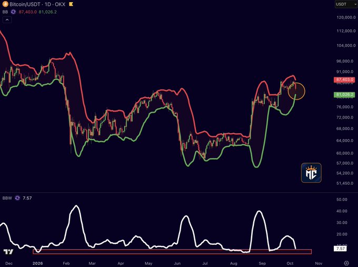Click the BBW indicator label
This screenshot has height=267, width=358.
pyautogui.click(x=7, y=198)
